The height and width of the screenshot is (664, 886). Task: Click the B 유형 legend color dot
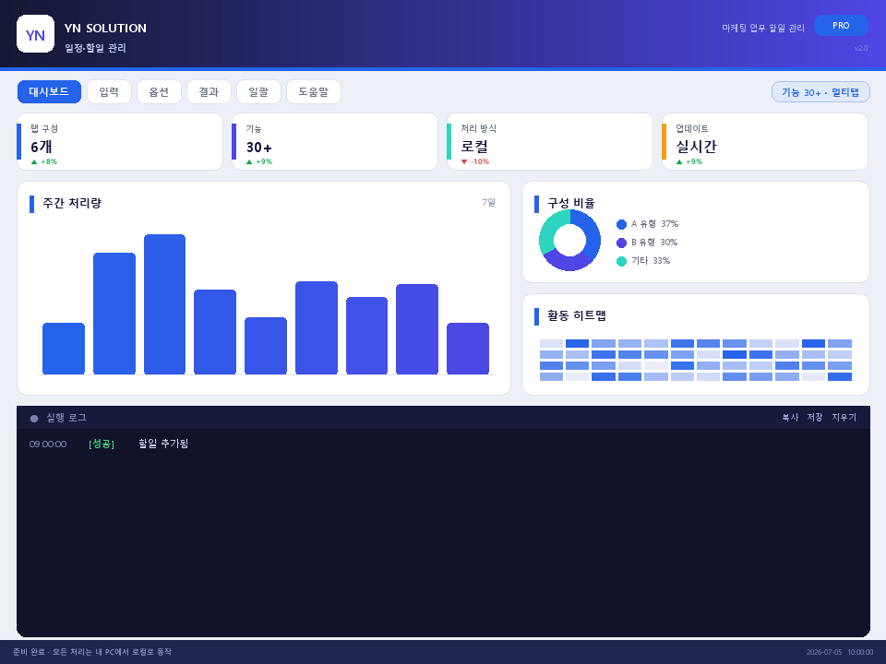(x=621, y=243)
